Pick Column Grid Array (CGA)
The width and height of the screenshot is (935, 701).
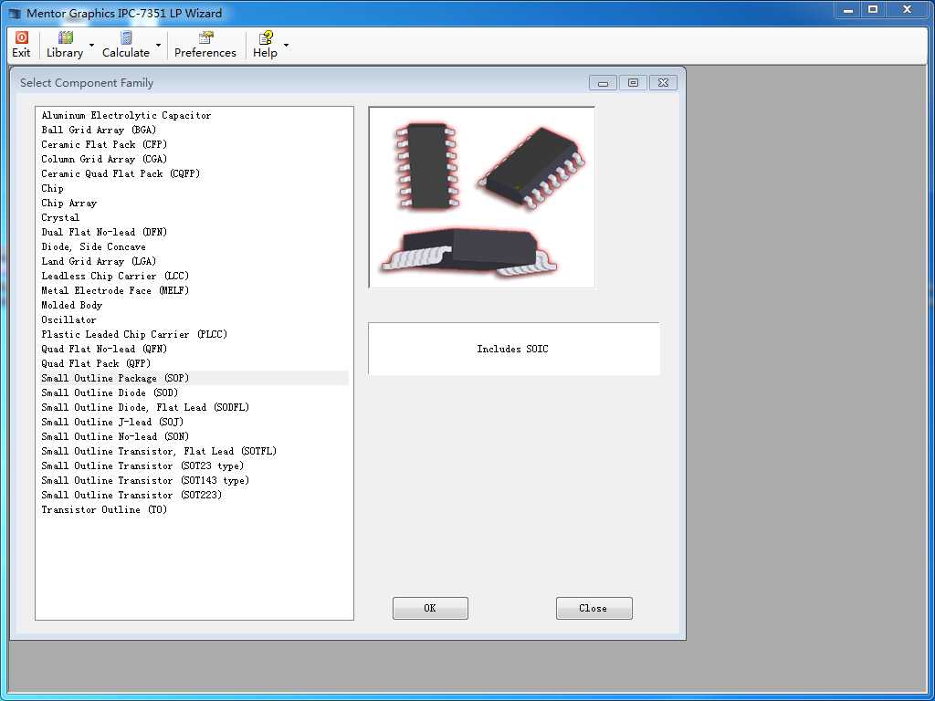point(192,159)
